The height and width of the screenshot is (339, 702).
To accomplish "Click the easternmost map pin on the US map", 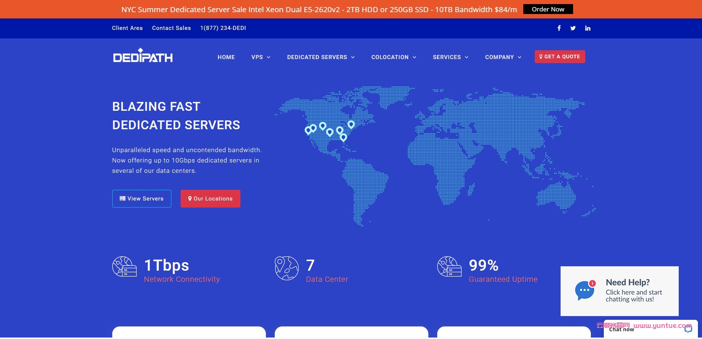I will (x=351, y=124).
